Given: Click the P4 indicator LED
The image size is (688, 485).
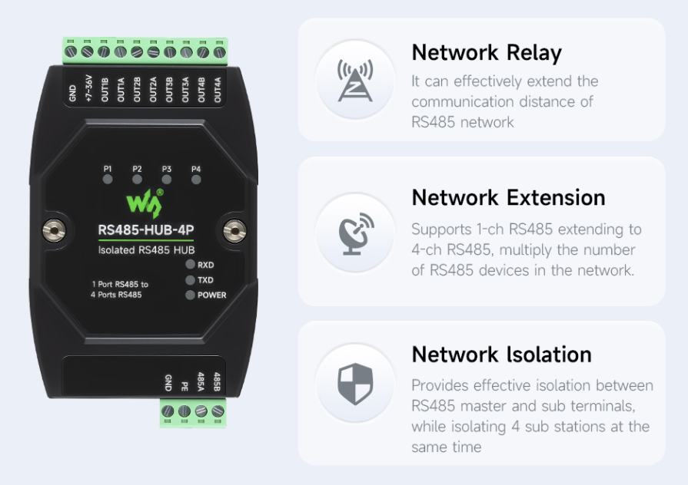Looking at the screenshot, I should click(x=196, y=180).
